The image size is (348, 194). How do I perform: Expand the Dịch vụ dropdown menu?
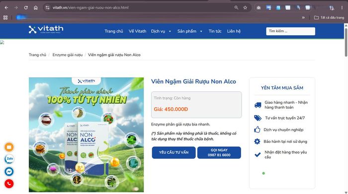161,31
